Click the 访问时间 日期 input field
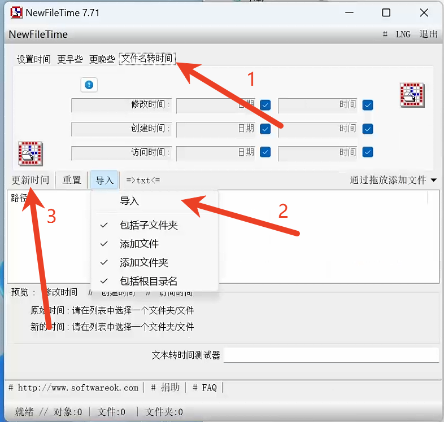This screenshot has width=444, height=422. click(216, 153)
